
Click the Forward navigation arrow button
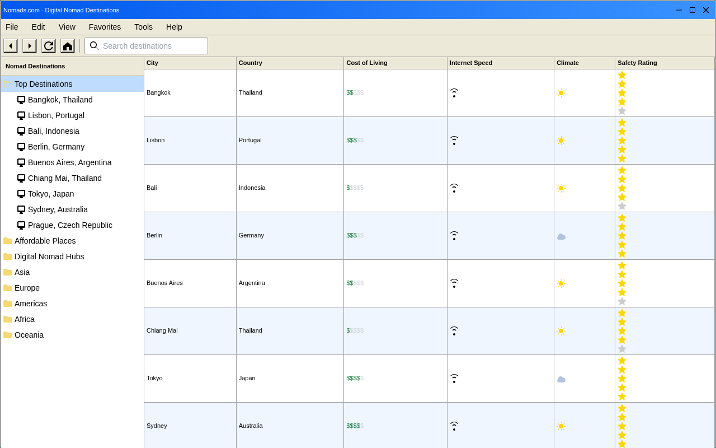pyautogui.click(x=30, y=46)
